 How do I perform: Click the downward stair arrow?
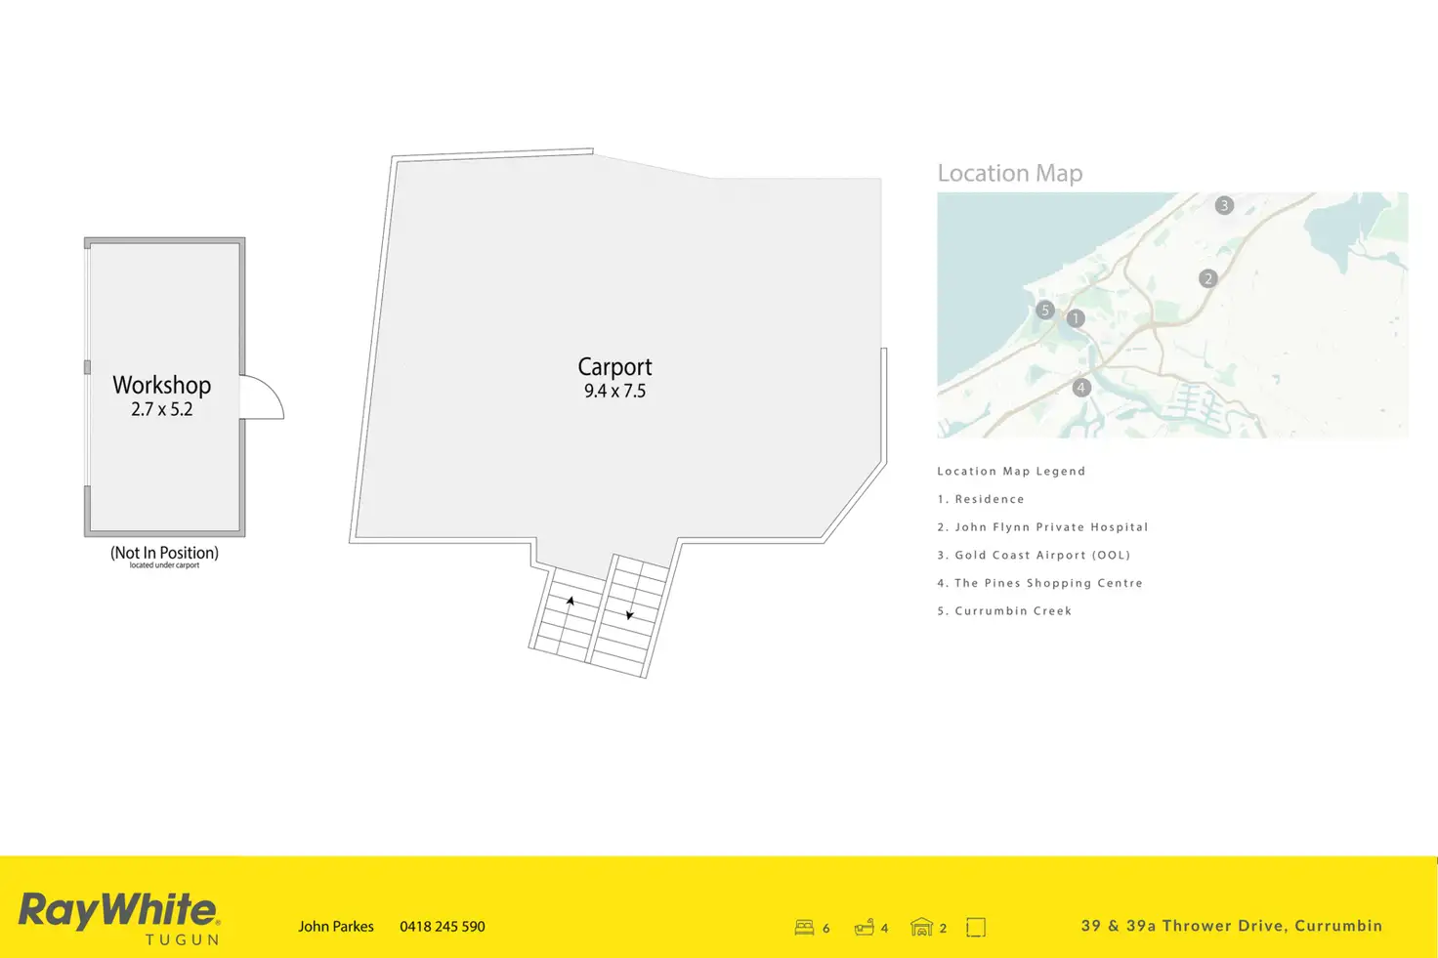coord(629,614)
